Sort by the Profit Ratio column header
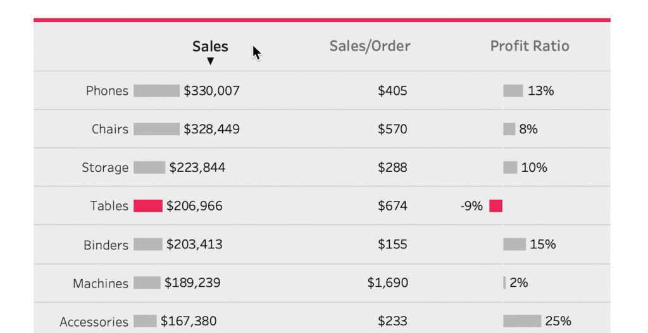 point(530,46)
